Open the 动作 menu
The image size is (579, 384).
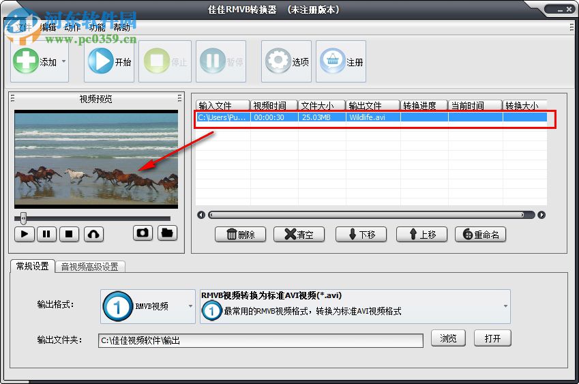pos(72,27)
